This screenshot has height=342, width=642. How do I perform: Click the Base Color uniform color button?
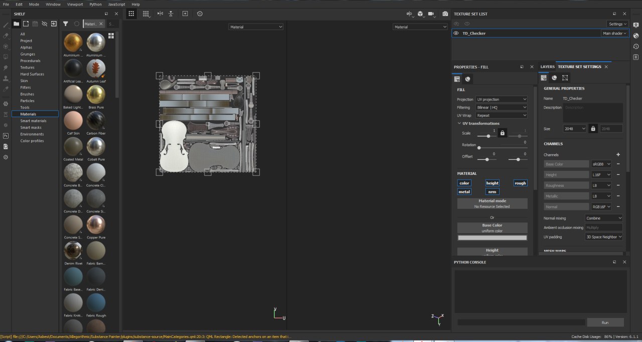tap(492, 227)
